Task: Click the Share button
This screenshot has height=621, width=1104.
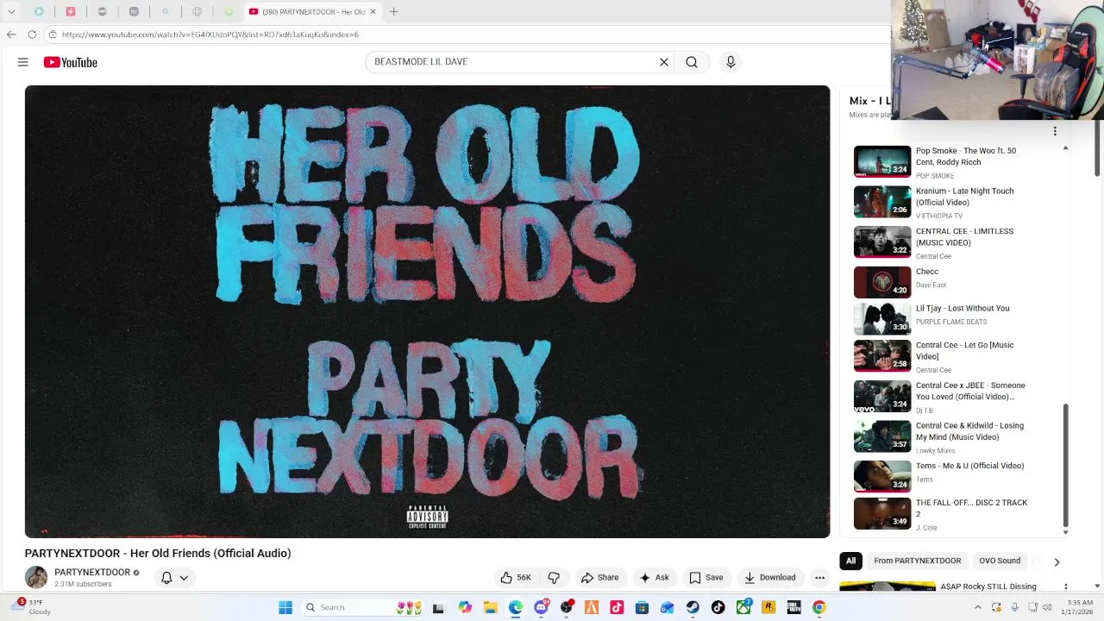Action: tap(600, 578)
